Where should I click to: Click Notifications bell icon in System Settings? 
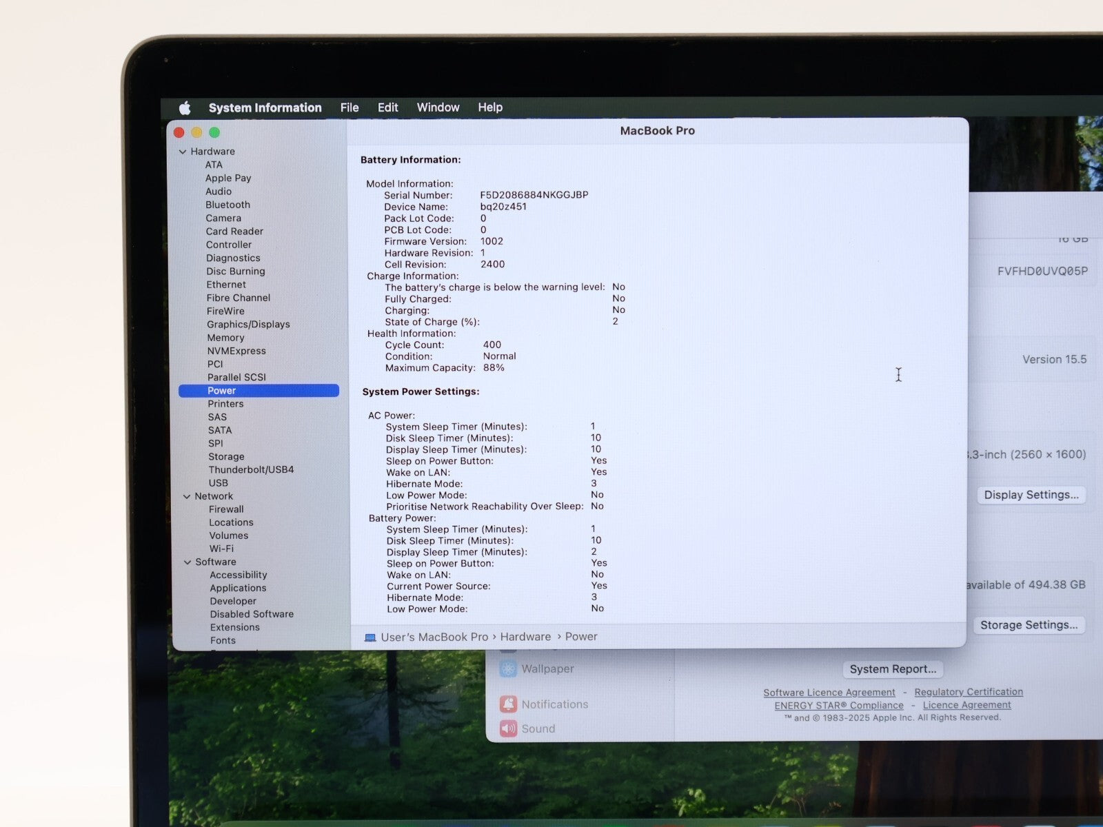[x=508, y=704]
